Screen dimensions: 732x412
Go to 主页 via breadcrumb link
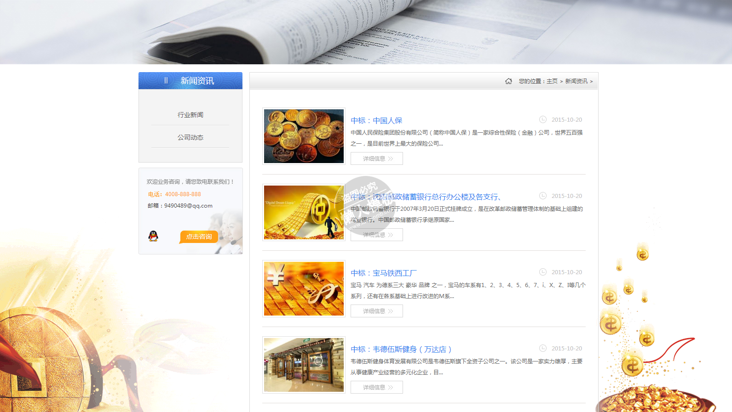click(x=552, y=81)
